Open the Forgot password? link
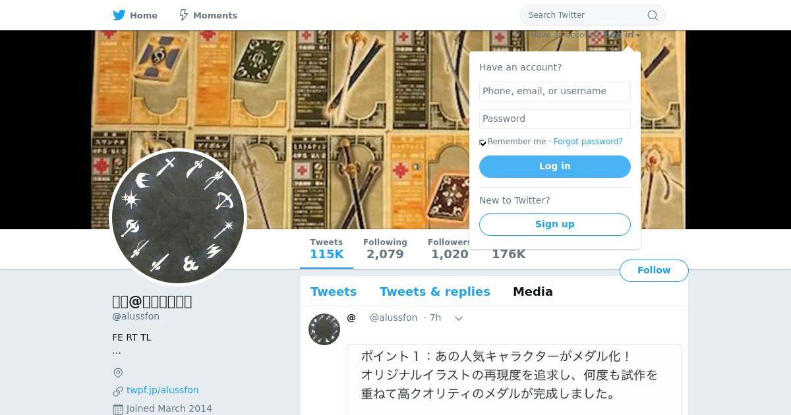 pos(588,142)
